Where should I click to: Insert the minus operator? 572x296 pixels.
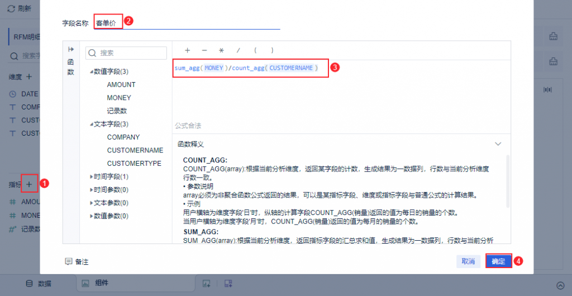(x=204, y=51)
